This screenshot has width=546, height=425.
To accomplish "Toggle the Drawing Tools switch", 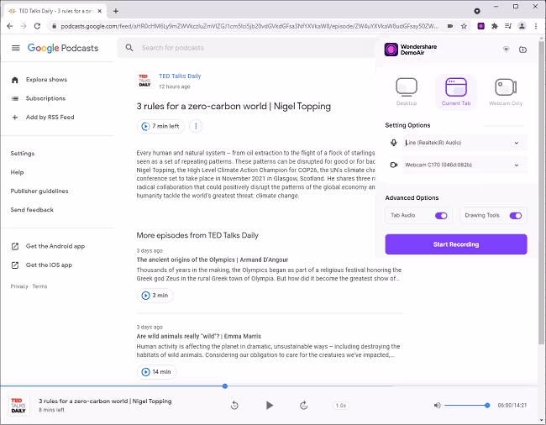I will [516, 216].
